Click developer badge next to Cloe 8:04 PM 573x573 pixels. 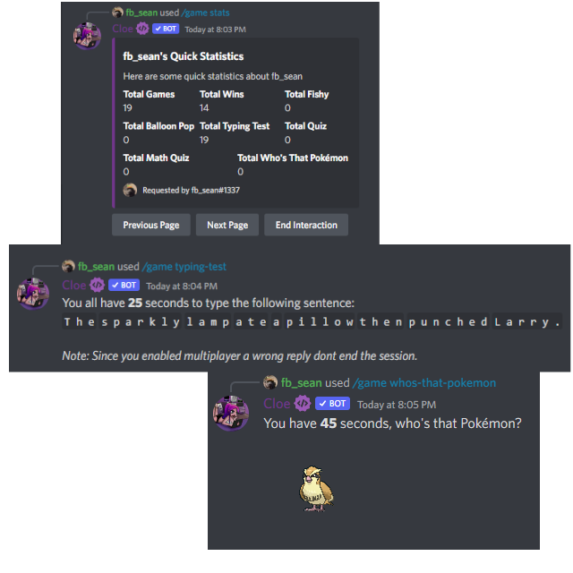coord(98,285)
